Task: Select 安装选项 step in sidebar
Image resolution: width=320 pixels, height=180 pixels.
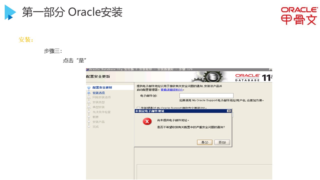Action: (99, 93)
